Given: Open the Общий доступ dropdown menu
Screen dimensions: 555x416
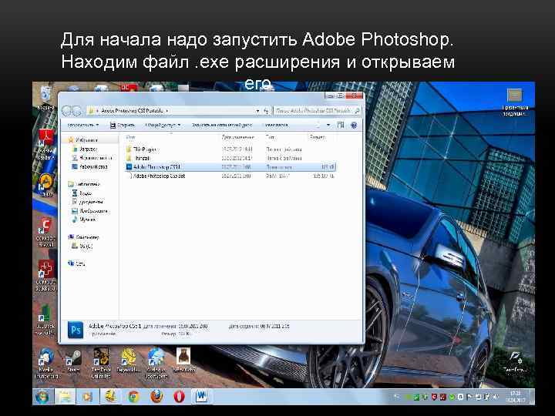Looking at the screenshot, I should point(163,125).
